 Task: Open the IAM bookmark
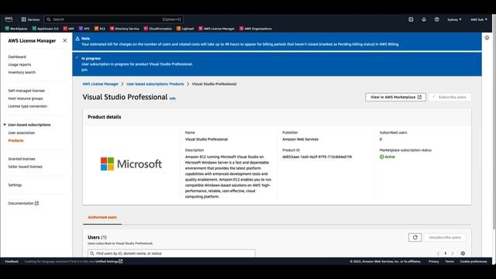68,29
